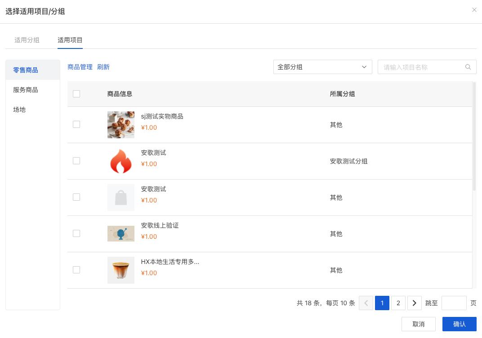
Task: Select the 安歌线上验证 checkbox
Action: pyautogui.click(x=76, y=233)
